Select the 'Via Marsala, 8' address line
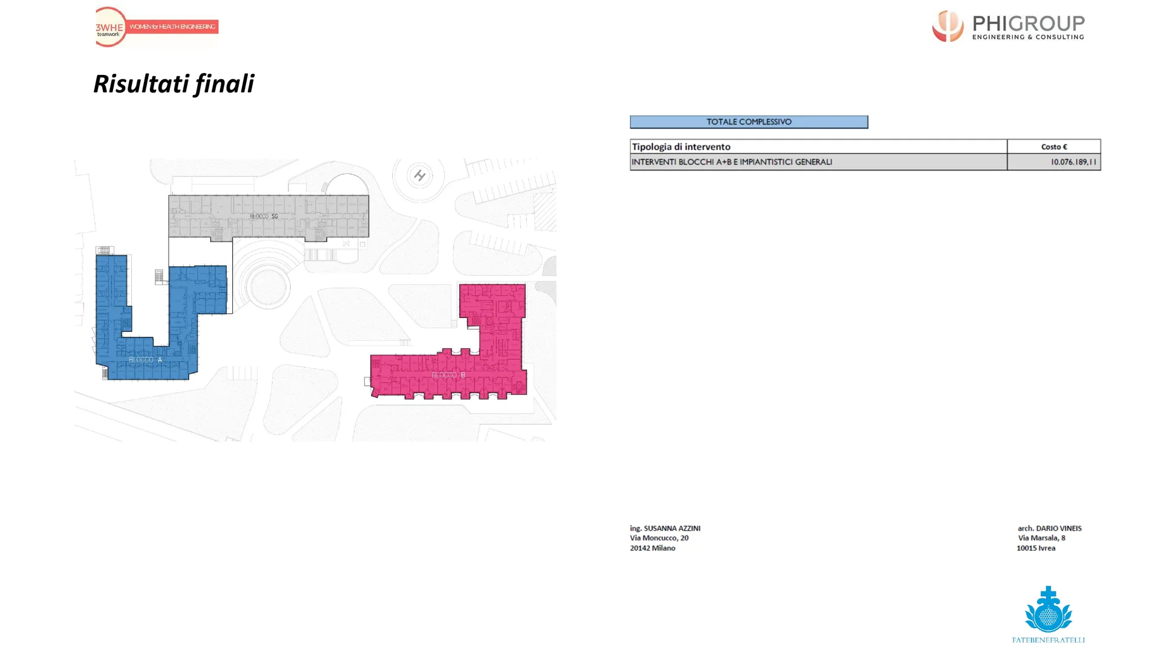 (x=1041, y=538)
